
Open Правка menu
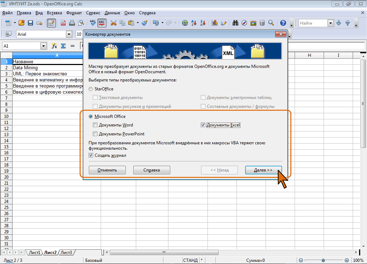point(24,13)
